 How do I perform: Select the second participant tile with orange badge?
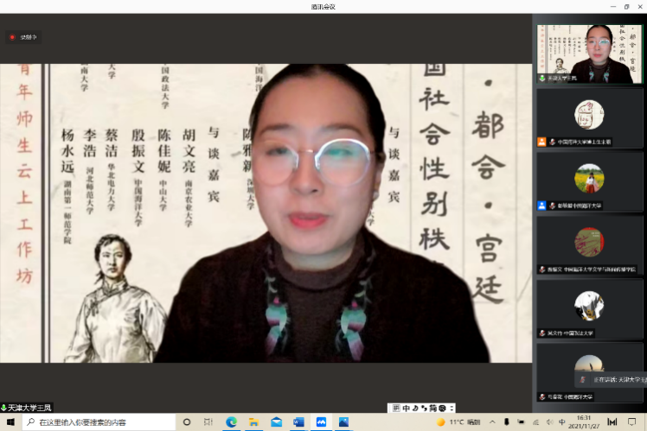tap(588, 117)
